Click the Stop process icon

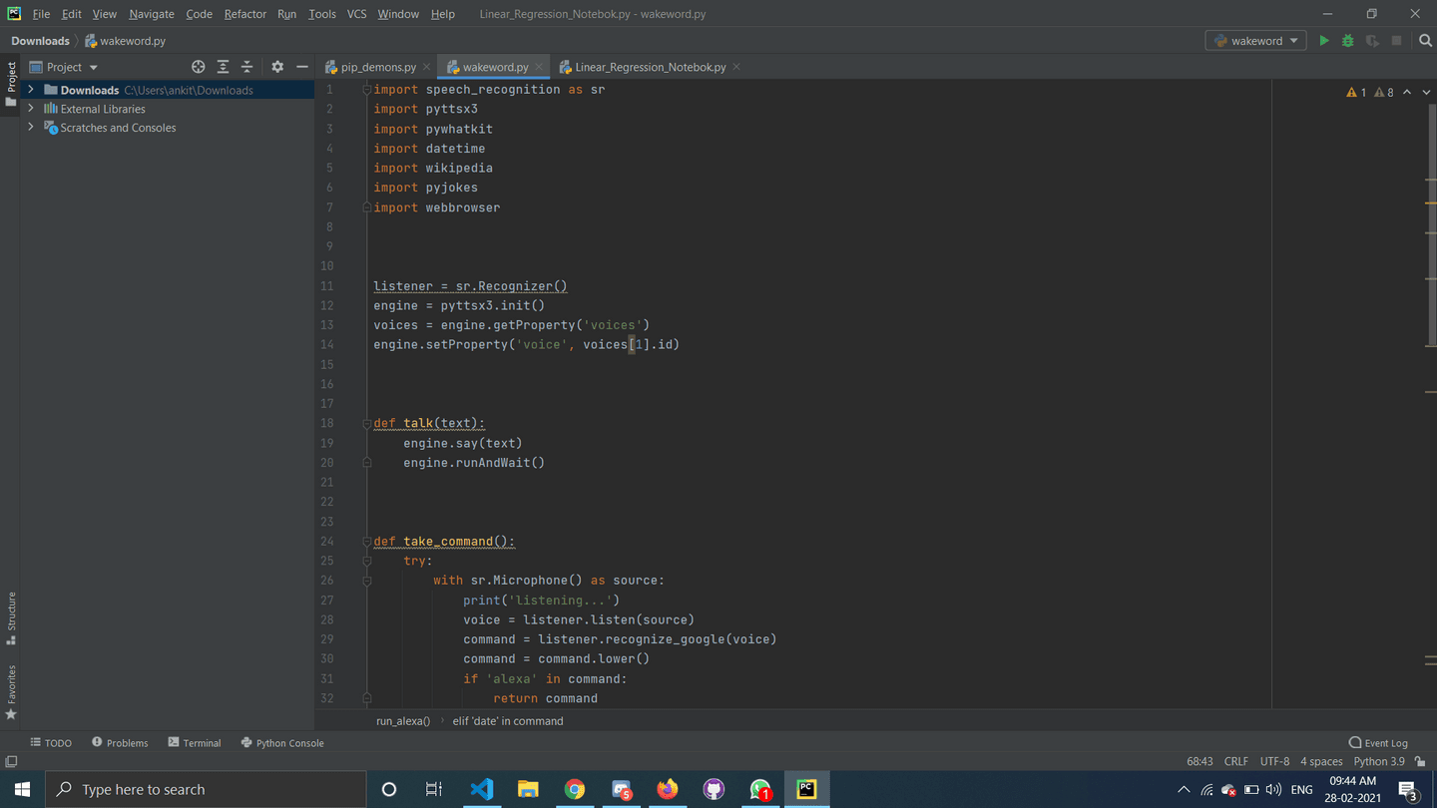click(1396, 41)
